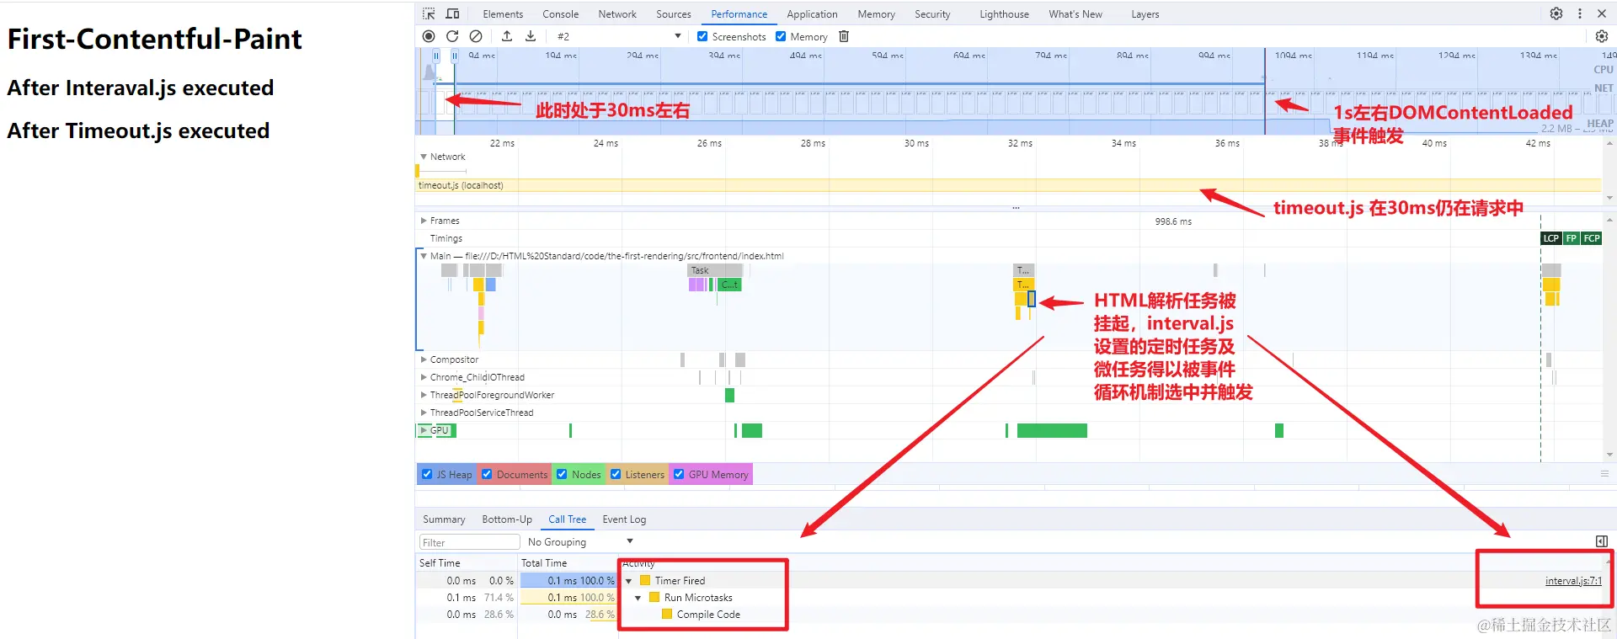Image resolution: width=1617 pixels, height=639 pixels.
Task: Select the Compile Code activity row
Action: [x=708, y=615]
